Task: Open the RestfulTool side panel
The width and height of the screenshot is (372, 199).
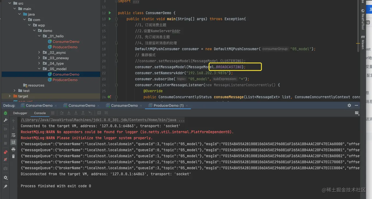Action: tap(363, 19)
